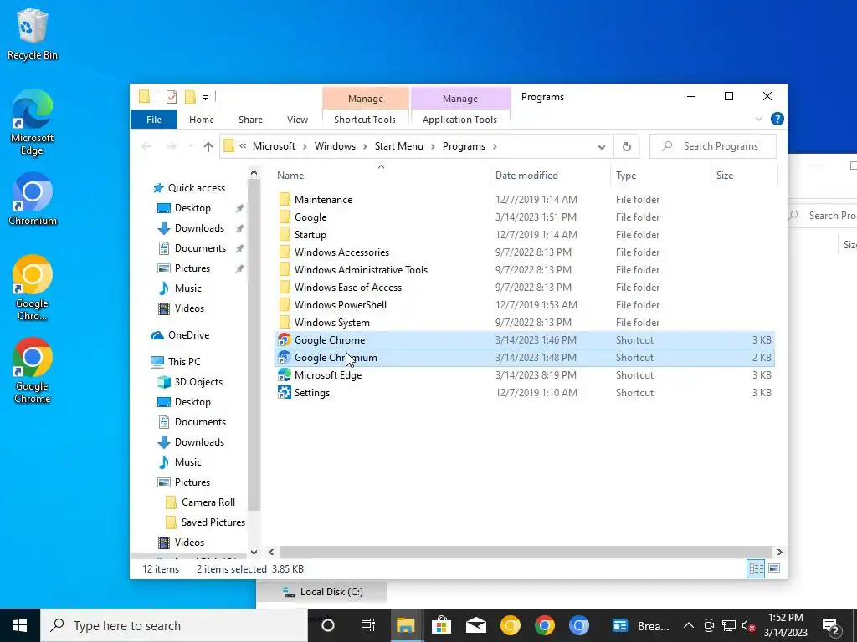Open the Windows Start button
The width and height of the screenshot is (857, 642).
pos(20,625)
